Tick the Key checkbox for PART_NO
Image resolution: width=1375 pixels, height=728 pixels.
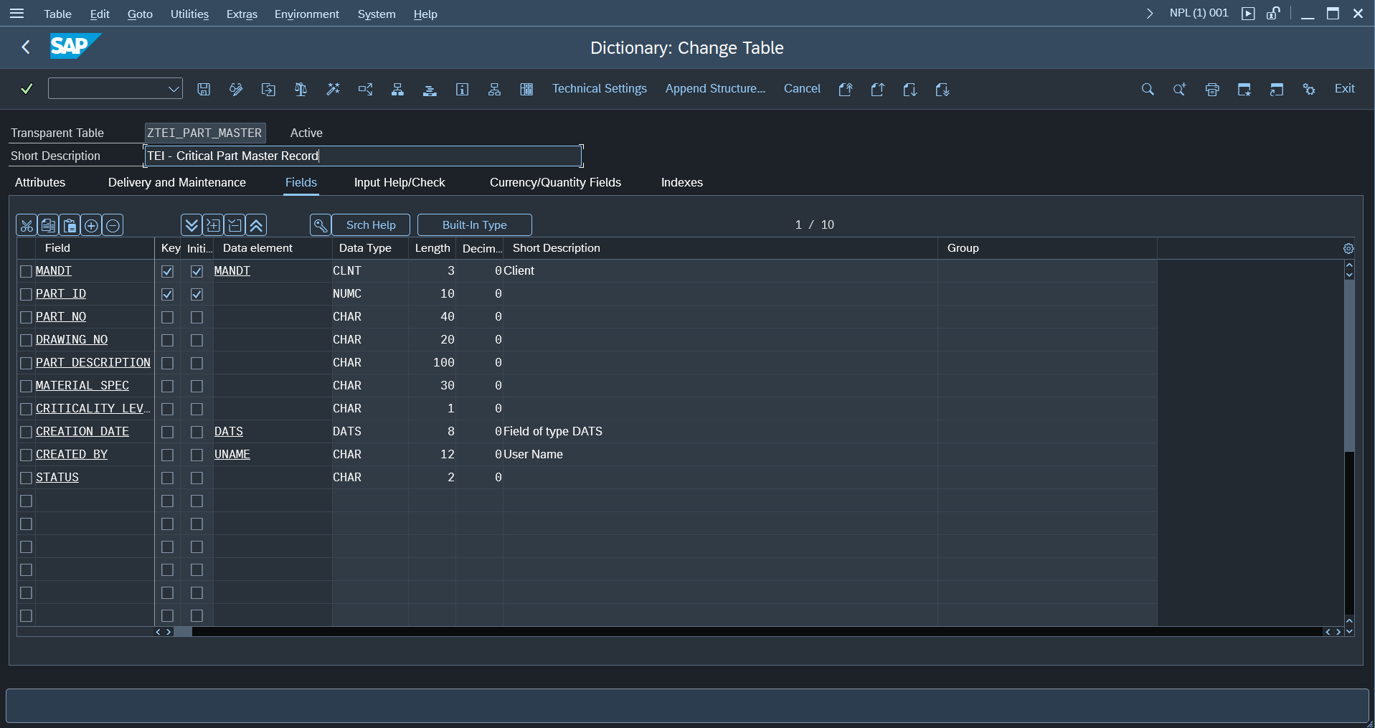point(167,317)
